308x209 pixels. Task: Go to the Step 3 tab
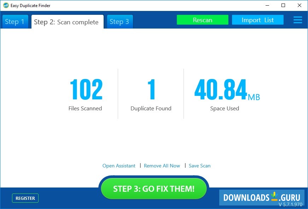(120, 22)
